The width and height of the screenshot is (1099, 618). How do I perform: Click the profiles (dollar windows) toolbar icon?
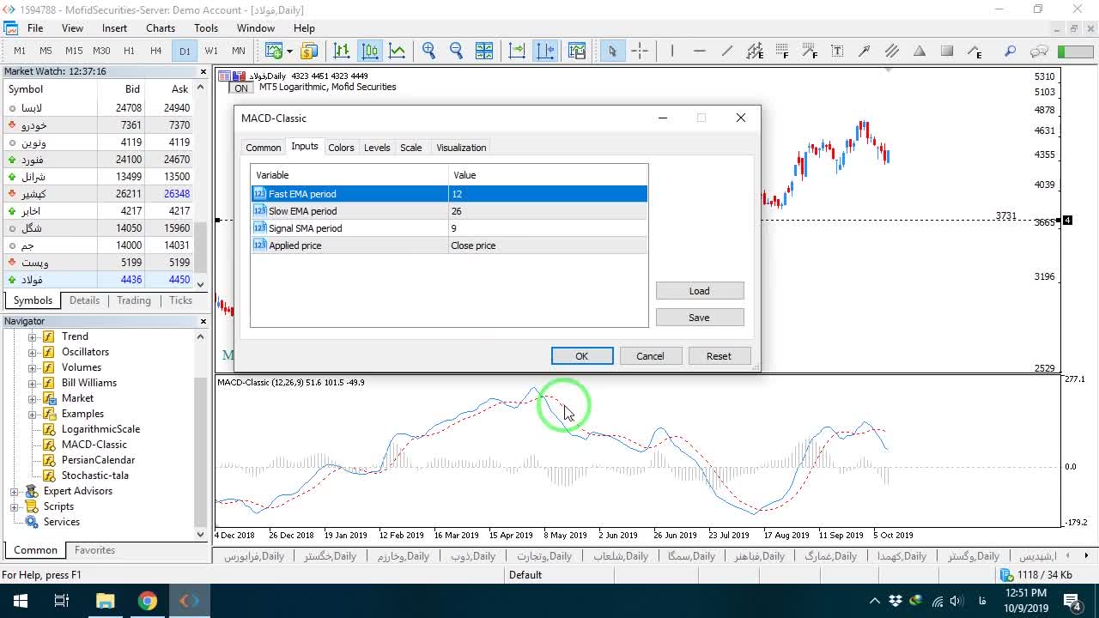(x=309, y=51)
